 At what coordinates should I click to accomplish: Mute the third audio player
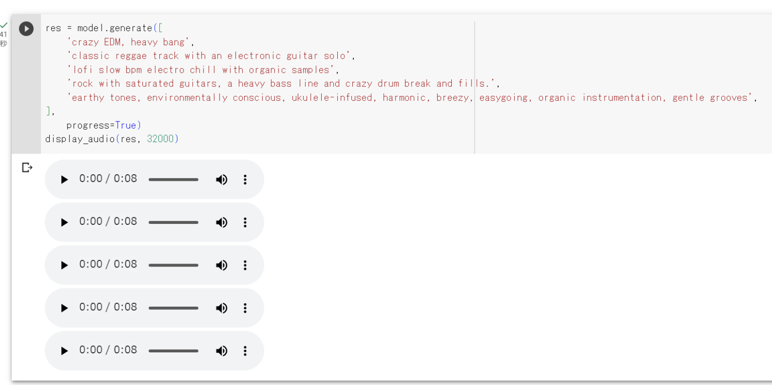tap(222, 265)
